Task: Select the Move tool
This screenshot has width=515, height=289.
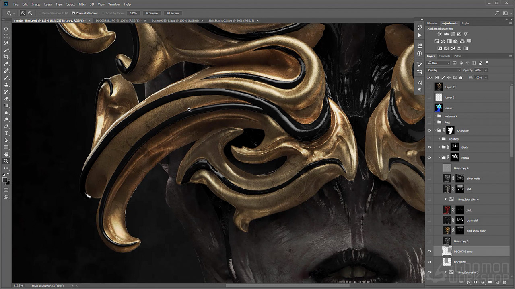Action: point(6,29)
